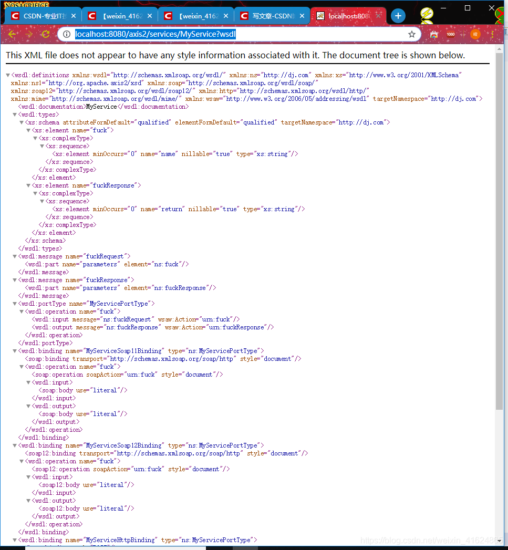Switch to the CSDN-专业IT tab
Viewport: 508px width, 550px height.
click(x=43, y=16)
